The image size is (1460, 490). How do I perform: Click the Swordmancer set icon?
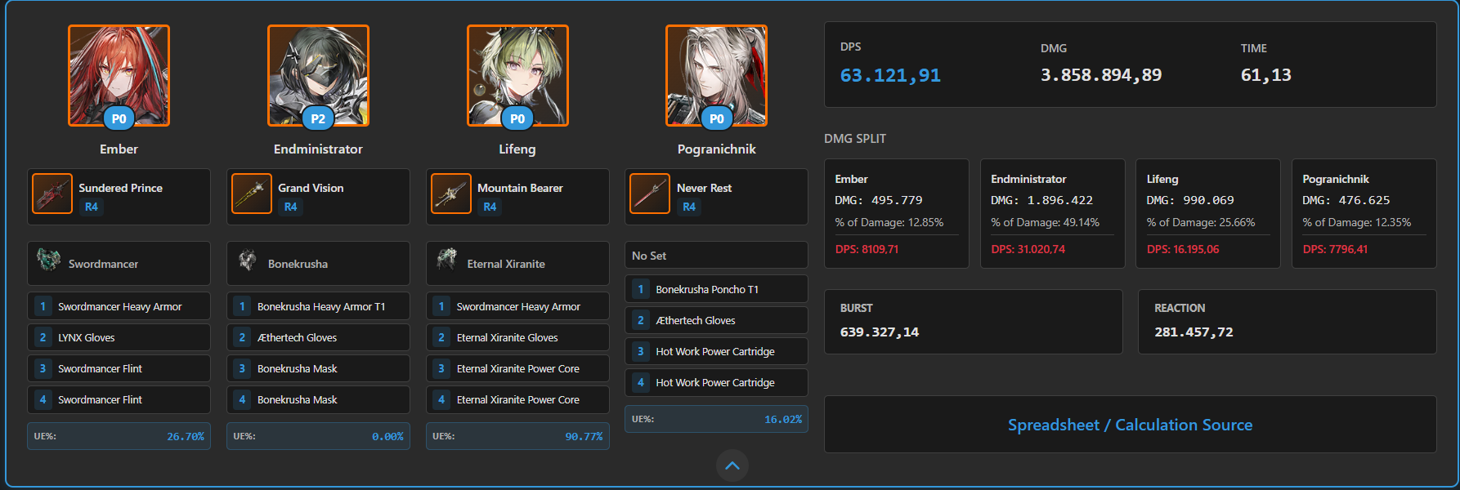49,261
